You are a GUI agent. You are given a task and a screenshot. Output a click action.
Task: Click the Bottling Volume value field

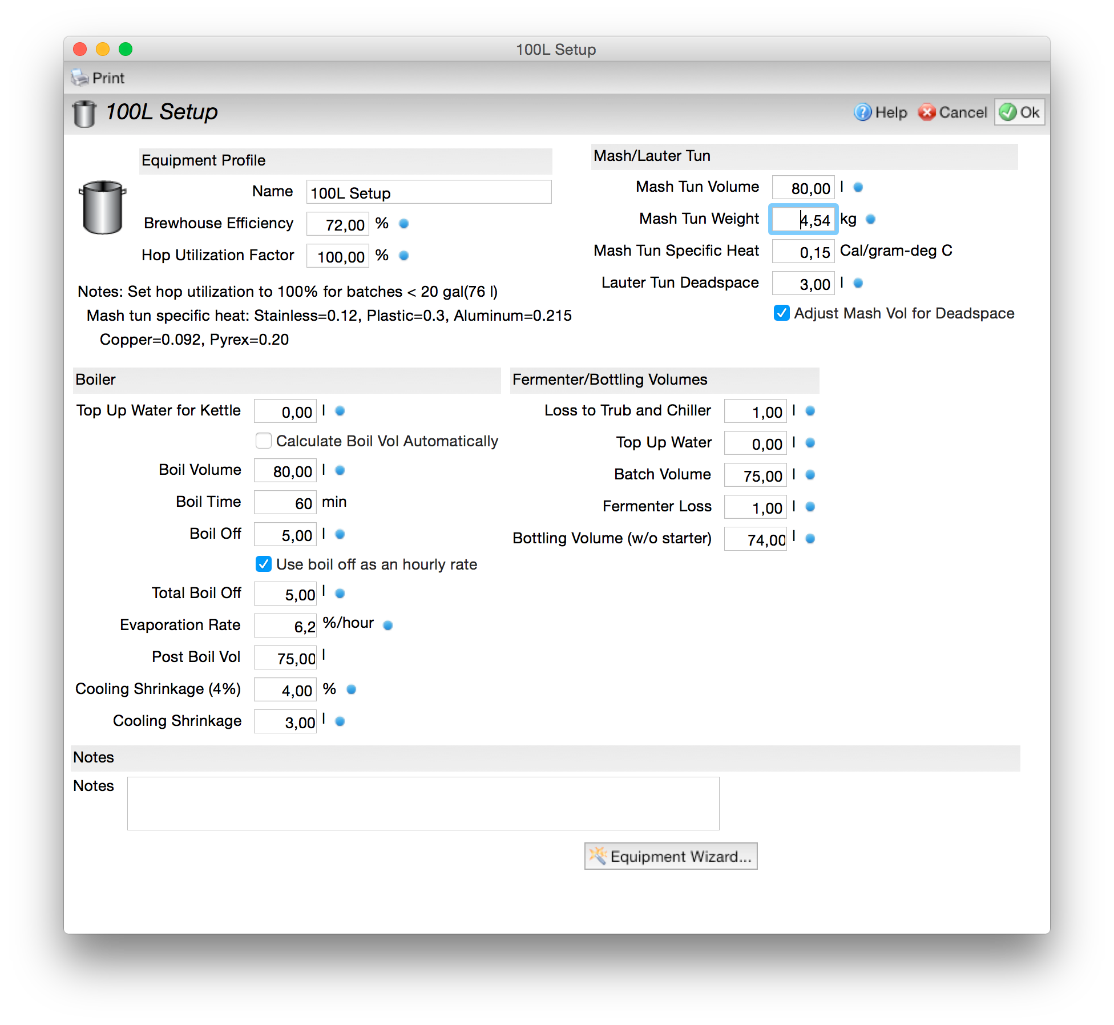click(755, 539)
